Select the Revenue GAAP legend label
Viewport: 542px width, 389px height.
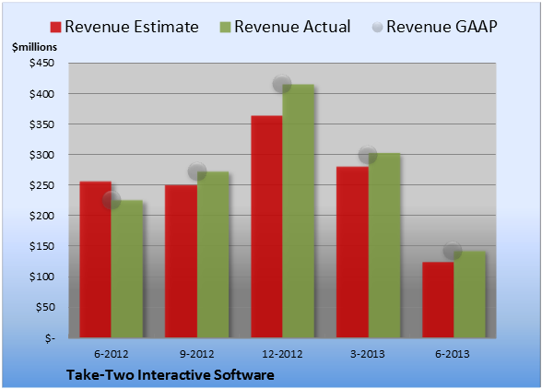click(442, 27)
